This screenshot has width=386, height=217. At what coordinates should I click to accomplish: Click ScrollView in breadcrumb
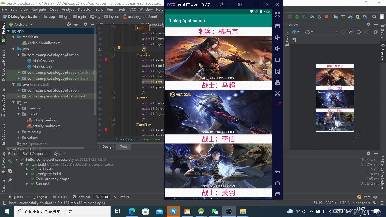tap(151, 139)
